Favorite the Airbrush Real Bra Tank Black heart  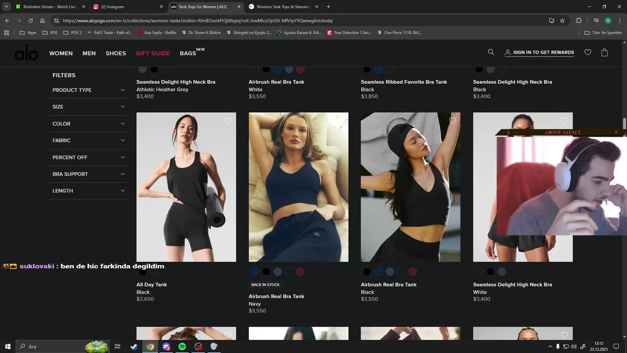[x=452, y=121]
